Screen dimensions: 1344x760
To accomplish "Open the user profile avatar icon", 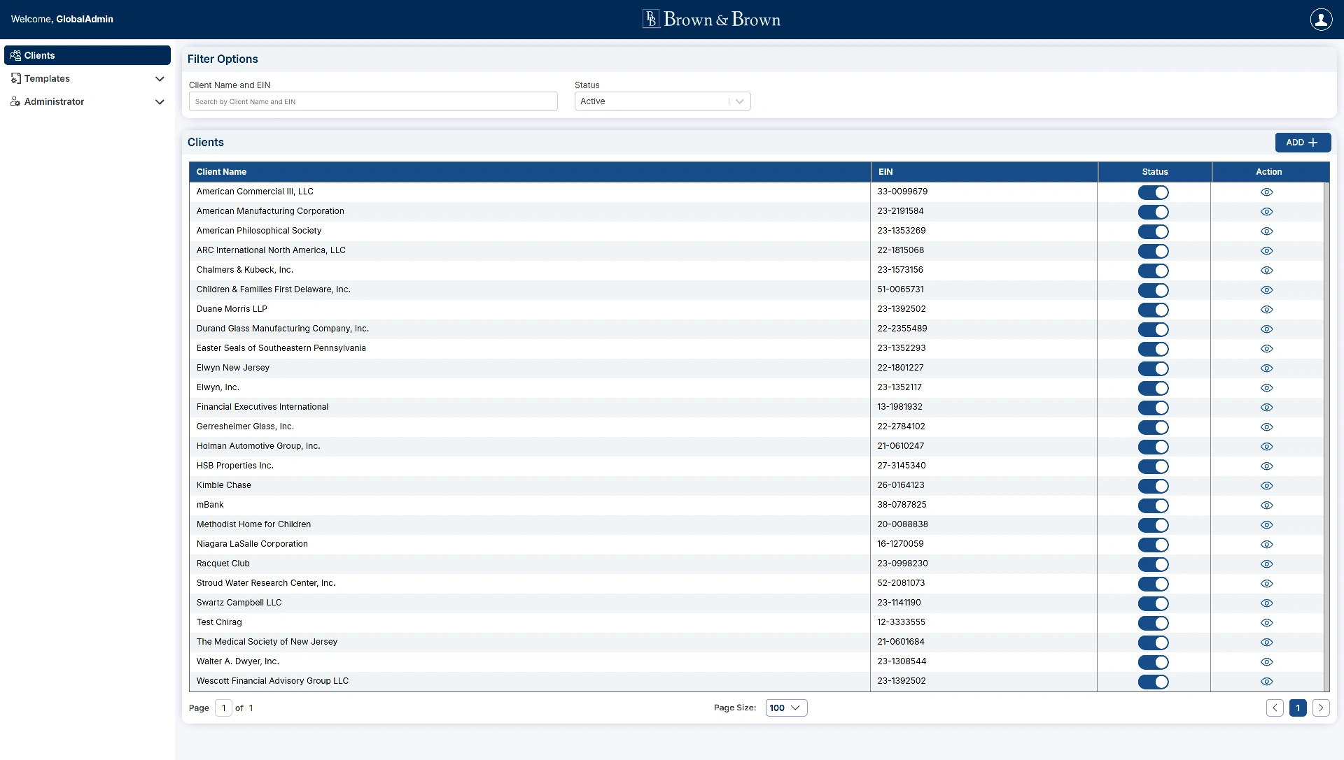I will click(x=1321, y=20).
